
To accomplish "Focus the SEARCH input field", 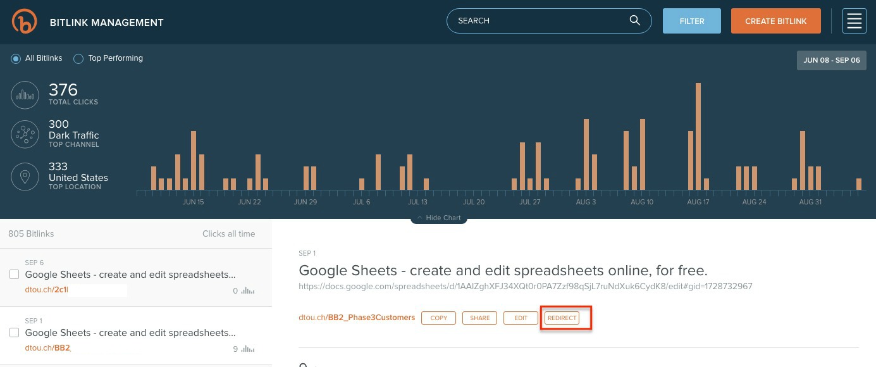I will (549, 21).
